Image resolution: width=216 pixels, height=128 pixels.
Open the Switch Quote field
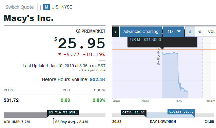21,7
